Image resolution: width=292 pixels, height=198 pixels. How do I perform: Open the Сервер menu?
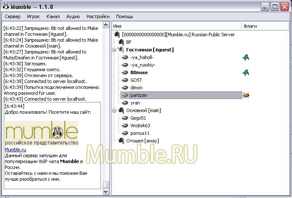click(x=13, y=16)
